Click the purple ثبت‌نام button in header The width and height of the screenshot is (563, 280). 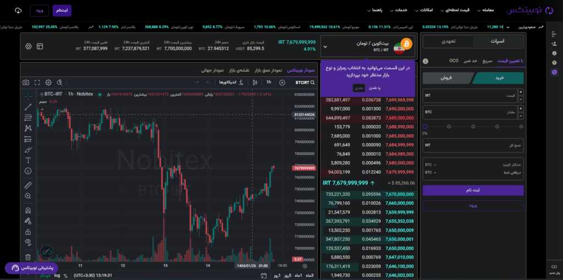click(62, 10)
